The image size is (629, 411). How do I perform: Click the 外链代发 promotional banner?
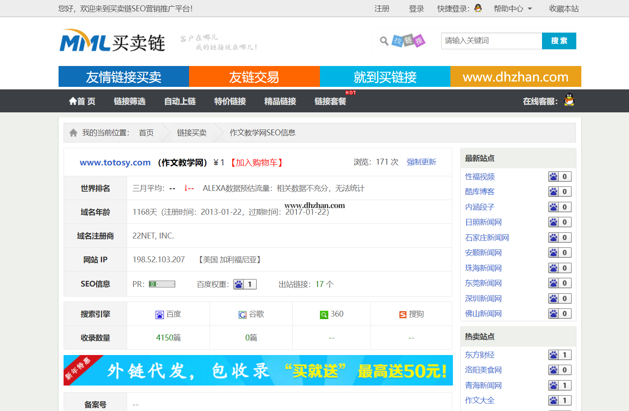258,370
